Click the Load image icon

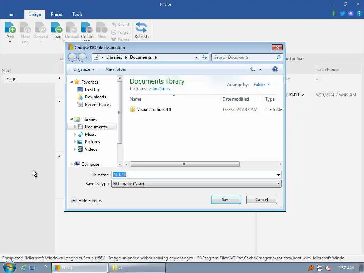57,27
